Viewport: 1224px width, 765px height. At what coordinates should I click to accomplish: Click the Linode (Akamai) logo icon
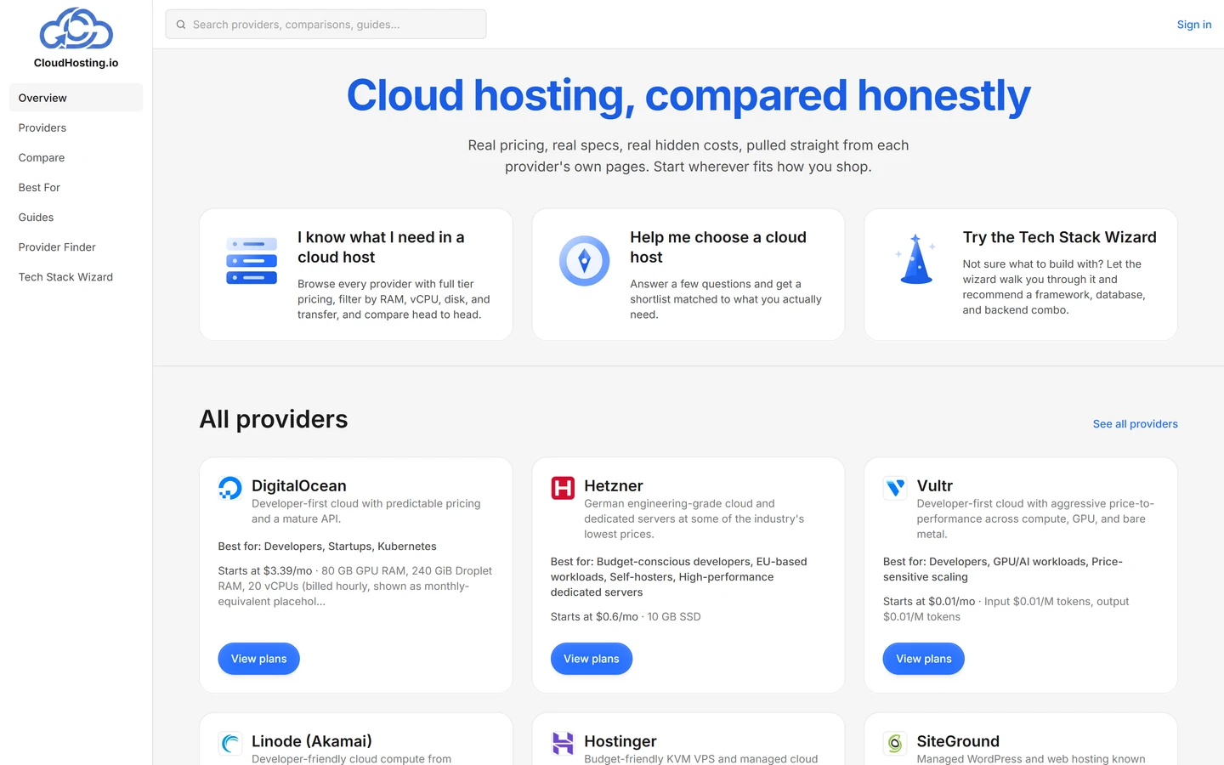coord(230,743)
